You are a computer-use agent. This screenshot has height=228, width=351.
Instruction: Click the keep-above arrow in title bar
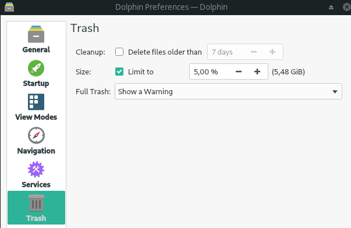click(x=331, y=8)
